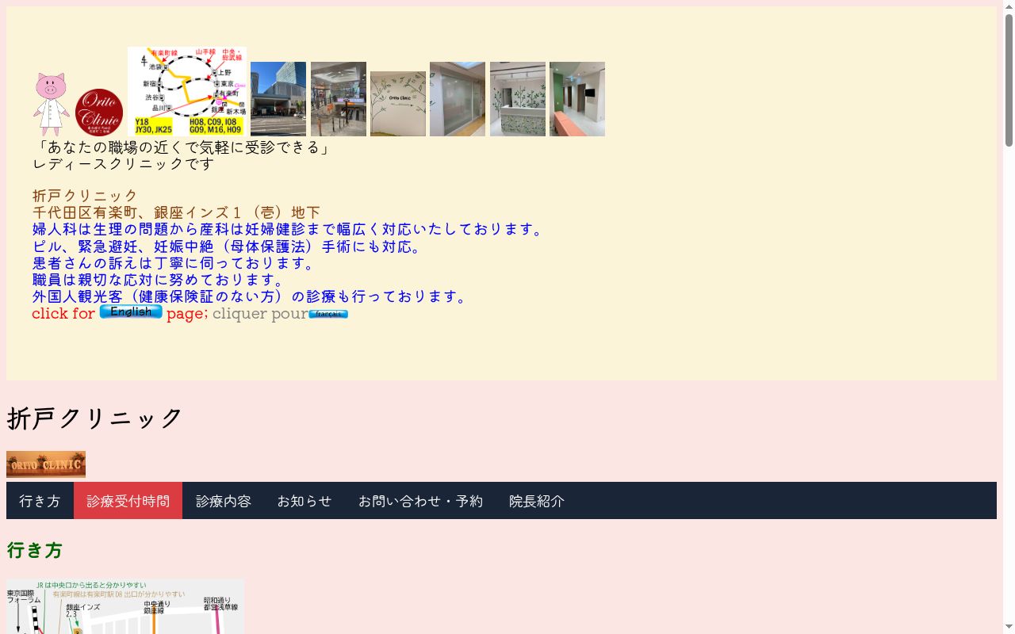Open the train line route map thumbnail
This screenshot has width=1015, height=634.
(187, 91)
